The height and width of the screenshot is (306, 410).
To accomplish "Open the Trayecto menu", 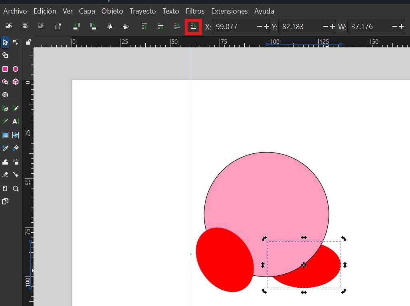I will [x=143, y=11].
